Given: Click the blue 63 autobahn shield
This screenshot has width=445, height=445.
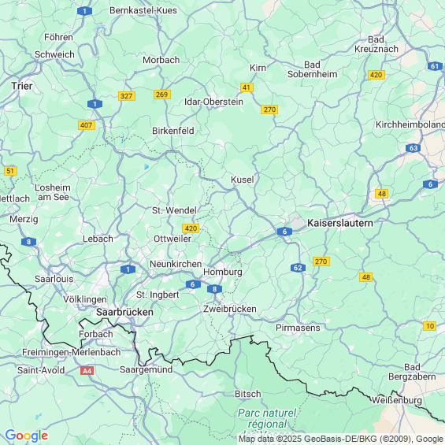Looking at the screenshot, I should (413, 148).
